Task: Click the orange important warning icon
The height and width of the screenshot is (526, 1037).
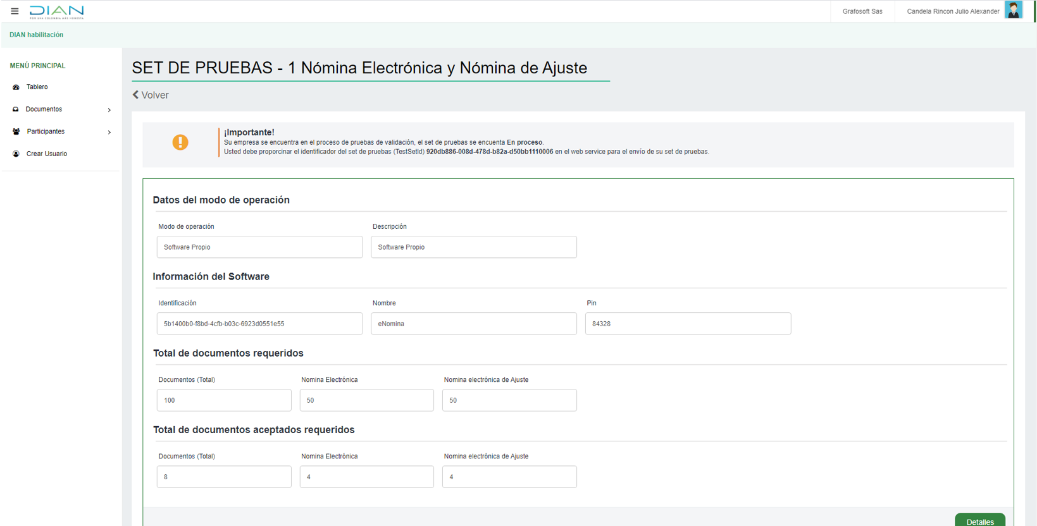Action: (180, 142)
